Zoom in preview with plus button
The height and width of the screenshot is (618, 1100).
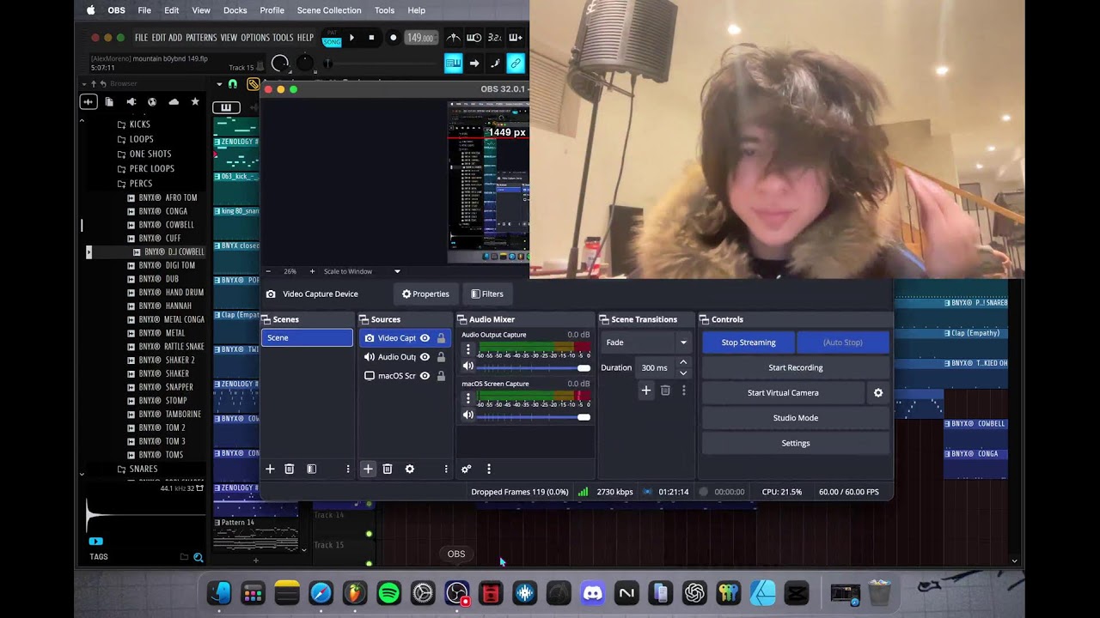tap(312, 271)
